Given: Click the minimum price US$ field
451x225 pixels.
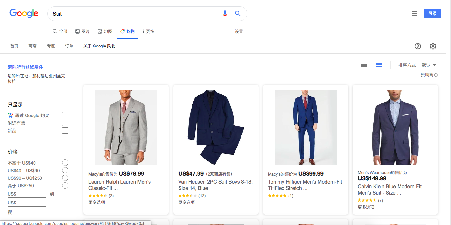Looking at the screenshot, I should pos(27,194).
